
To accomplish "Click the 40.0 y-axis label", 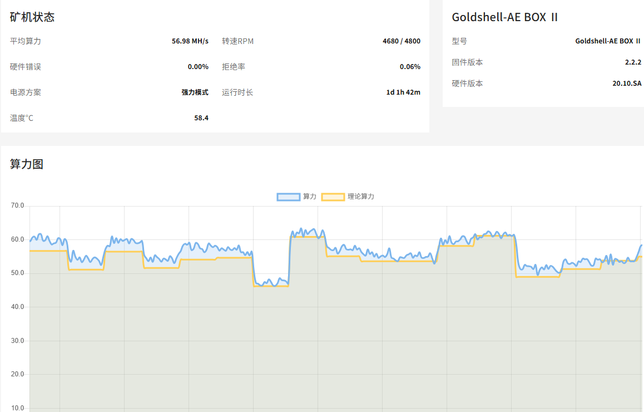I will 18,307.
